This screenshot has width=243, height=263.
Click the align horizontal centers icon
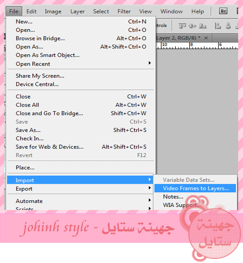point(227,26)
